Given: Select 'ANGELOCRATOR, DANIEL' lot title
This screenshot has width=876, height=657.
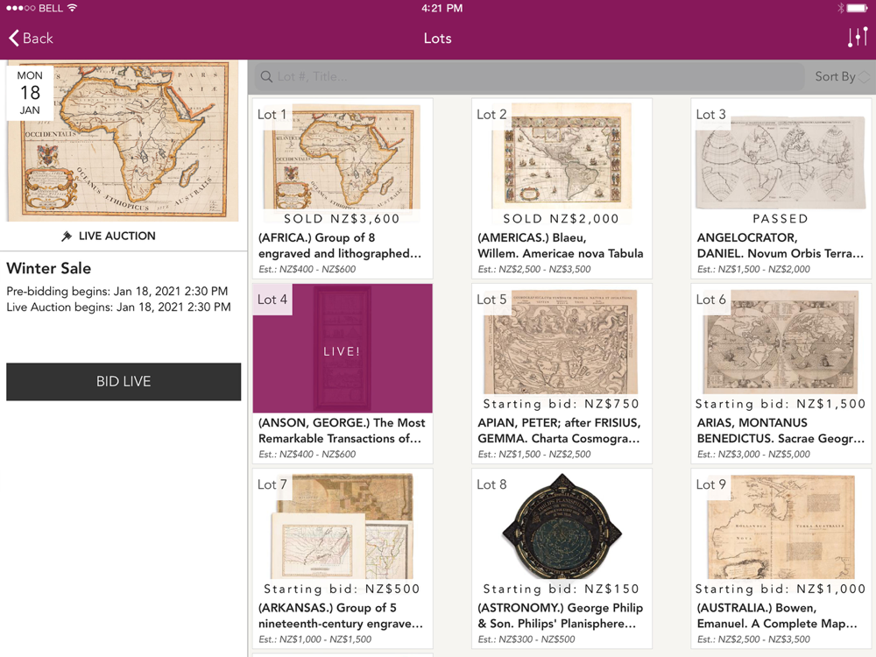Looking at the screenshot, I should [780, 246].
